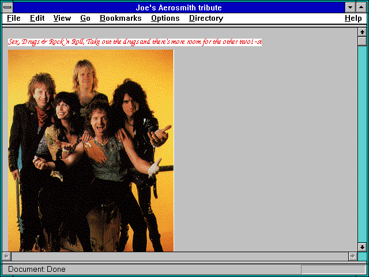Click the vertical scrollbar track below thumb

coord(362,144)
